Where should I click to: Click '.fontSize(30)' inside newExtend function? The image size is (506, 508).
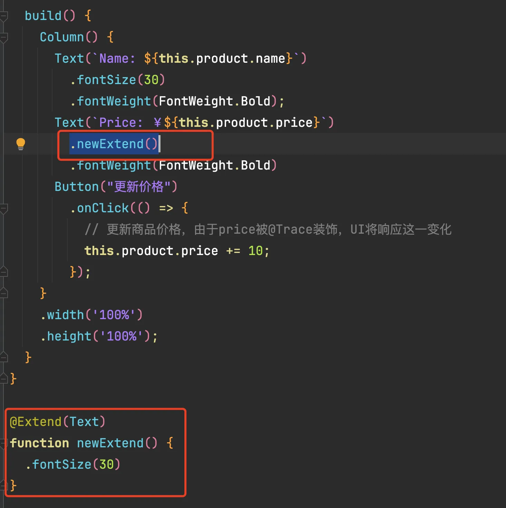coord(73,465)
